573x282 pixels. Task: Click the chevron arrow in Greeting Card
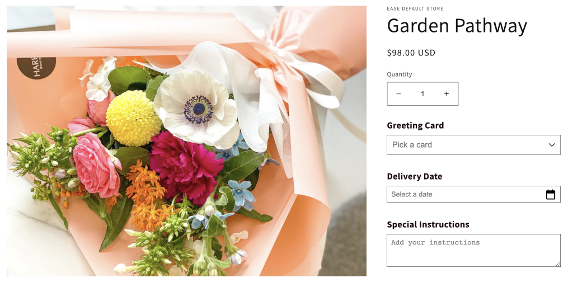pyautogui.click(x=552, y=145)
